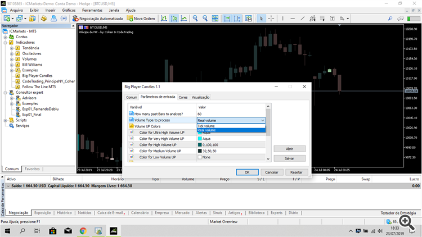
Task: Click the Volume Type dropdown arrow
Action: click(262, 120)
